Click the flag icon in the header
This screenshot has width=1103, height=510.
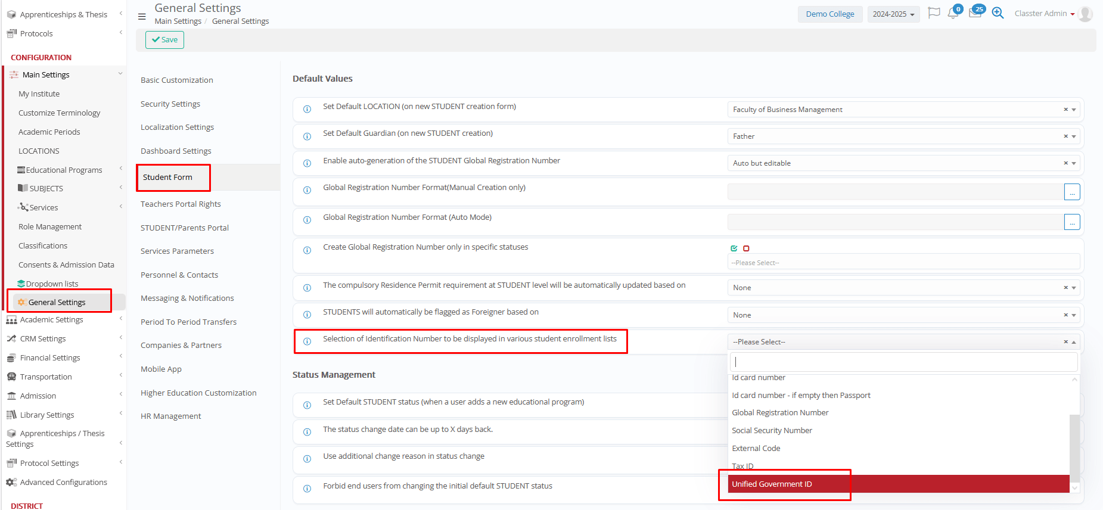click(934, 13)
